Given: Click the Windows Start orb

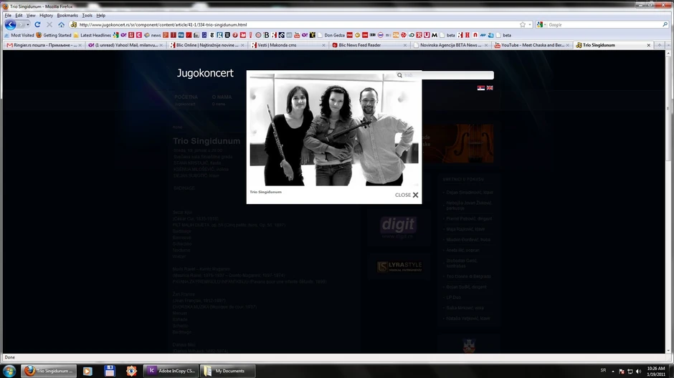Looking at the screenshot, I should 9,371.
